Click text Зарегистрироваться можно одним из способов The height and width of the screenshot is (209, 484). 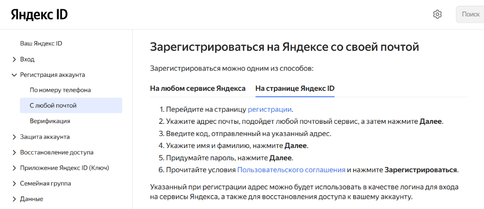pos(232,68)
